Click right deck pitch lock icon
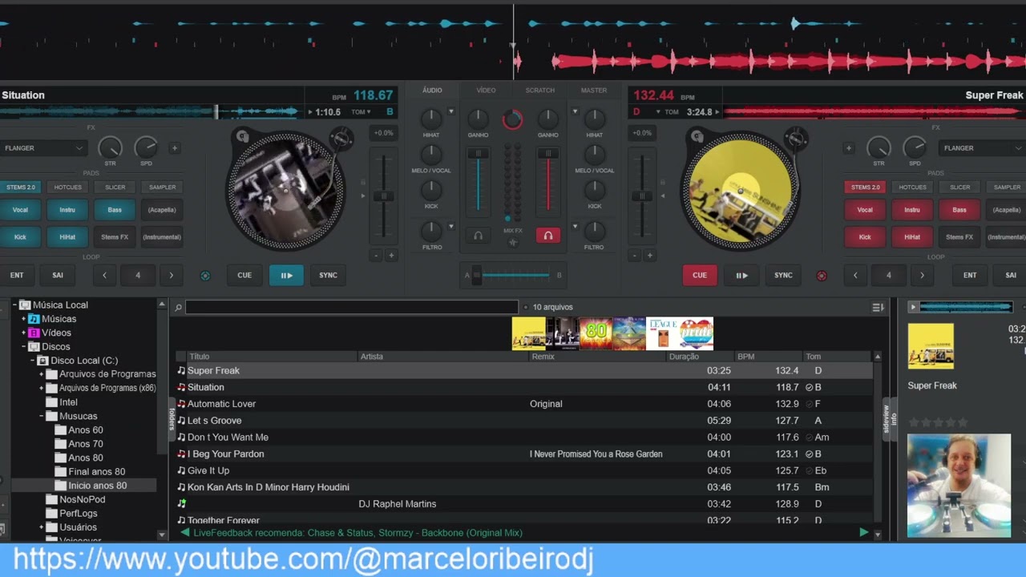Image resolution: width=1026 pixels, height=577 pixels. point(662,182)
